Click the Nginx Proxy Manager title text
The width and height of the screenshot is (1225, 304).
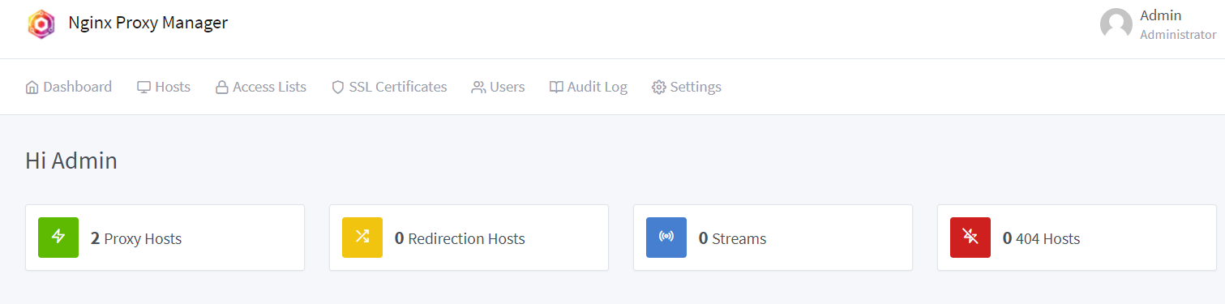[148, 23]
